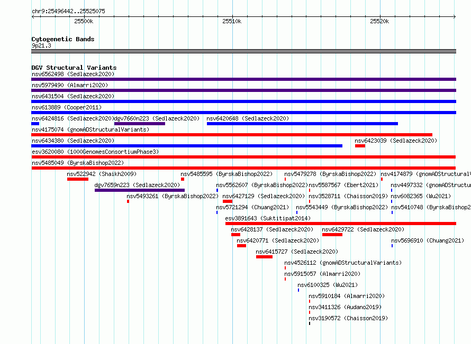Select nsv5915057 (Almarri2020) label
The width and height of the screenshot is (471, 344).
(x=322, y=274)
